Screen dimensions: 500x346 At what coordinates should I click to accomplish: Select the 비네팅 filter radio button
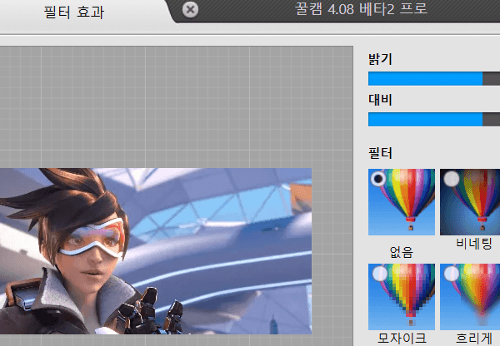452,179
